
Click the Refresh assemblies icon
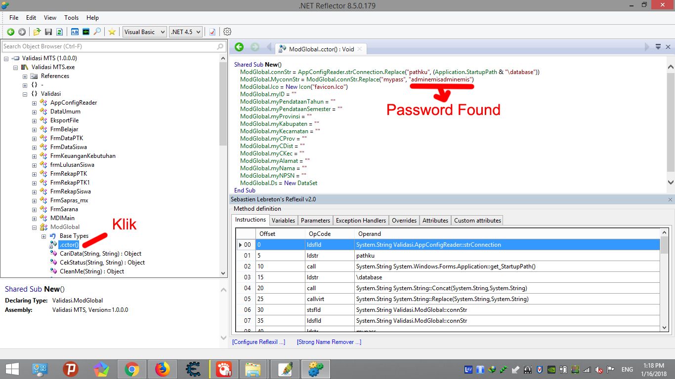59,32
